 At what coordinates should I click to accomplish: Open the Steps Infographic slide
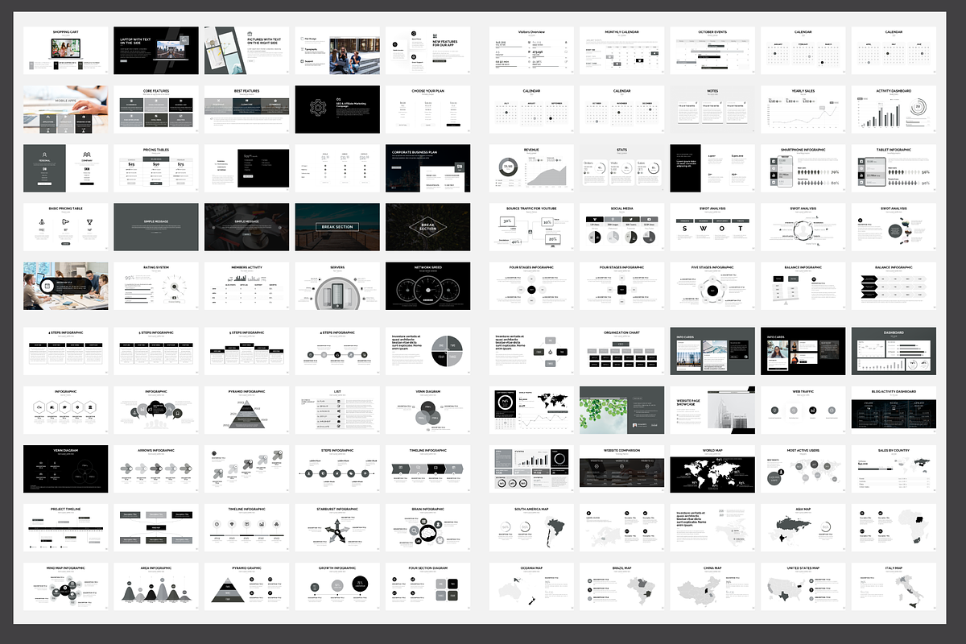click(337, 469)
